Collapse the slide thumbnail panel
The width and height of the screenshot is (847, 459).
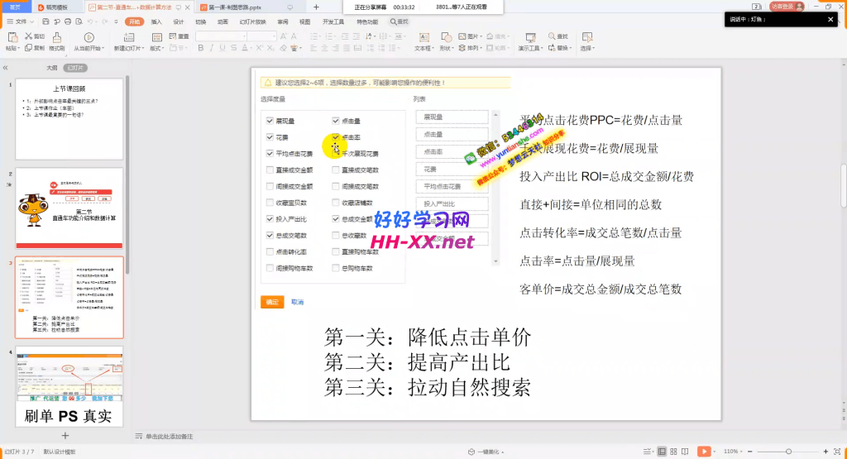6,68
